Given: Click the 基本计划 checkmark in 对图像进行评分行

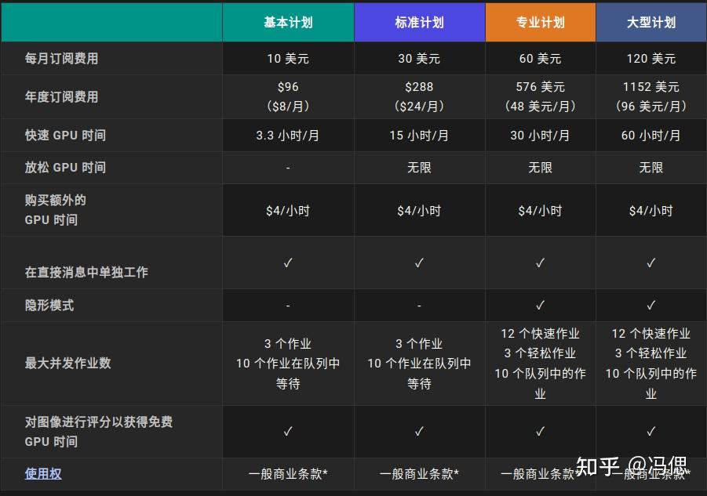Looking at the screenshot, I should [288, 431].
